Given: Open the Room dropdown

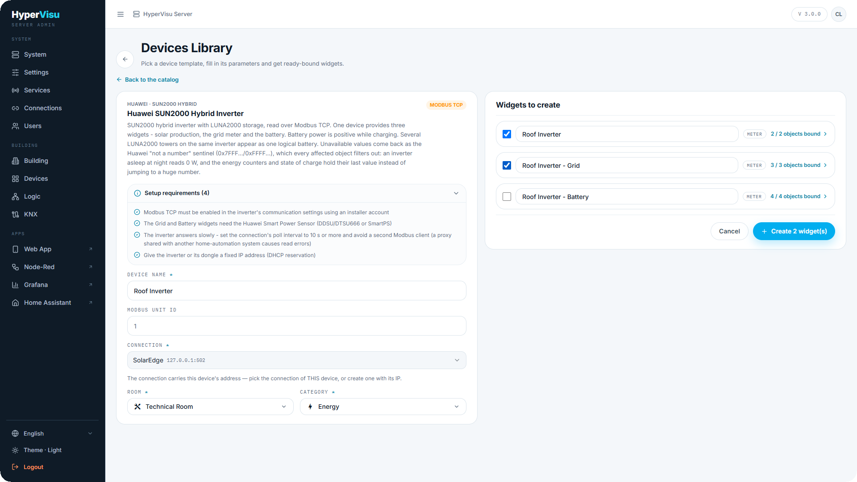Looking at the screenshot, I should coord(210,407).
